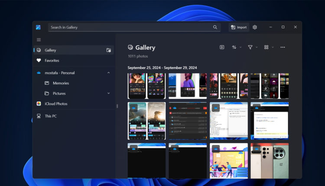325x186 pixels.
Task: Open iCloud Photos in the sidebar
Action: (74, 104)
